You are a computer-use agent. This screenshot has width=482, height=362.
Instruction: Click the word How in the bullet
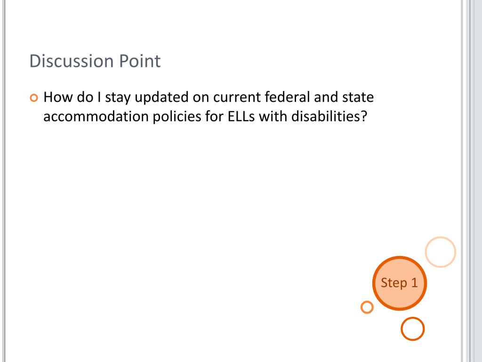(x=57, y=97)
